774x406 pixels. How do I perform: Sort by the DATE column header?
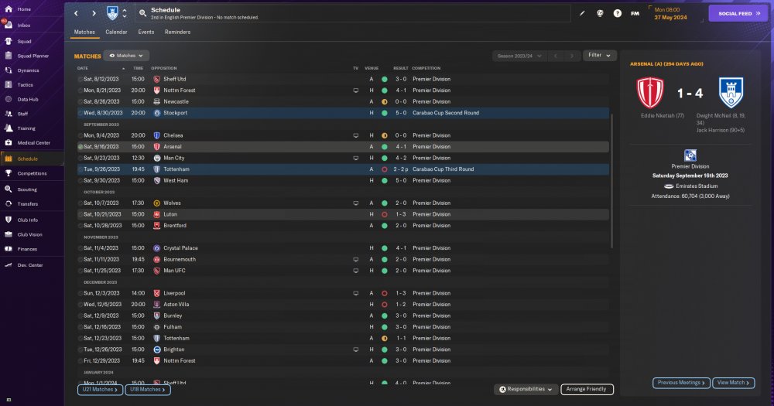83,68
